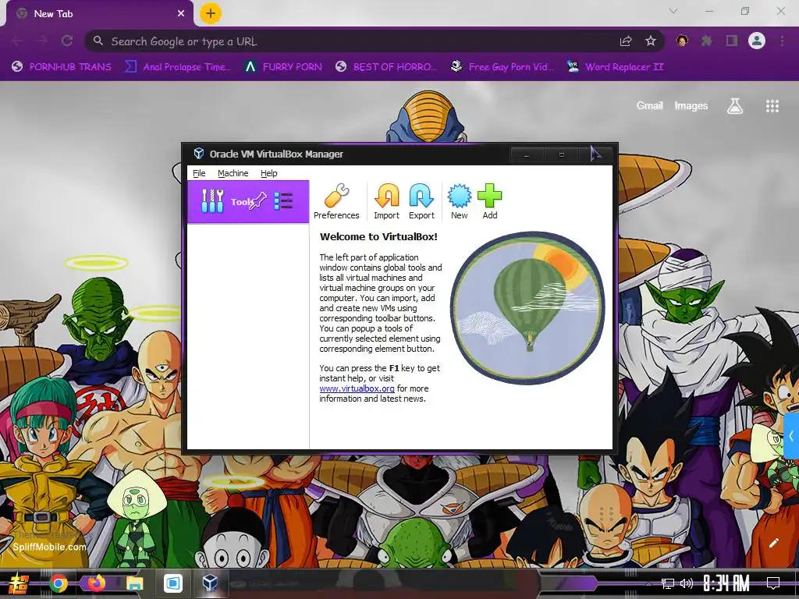This screenshot has width=799, height=599.
Task: Open Gmail link on new tab page
Action: pos(650,105)
